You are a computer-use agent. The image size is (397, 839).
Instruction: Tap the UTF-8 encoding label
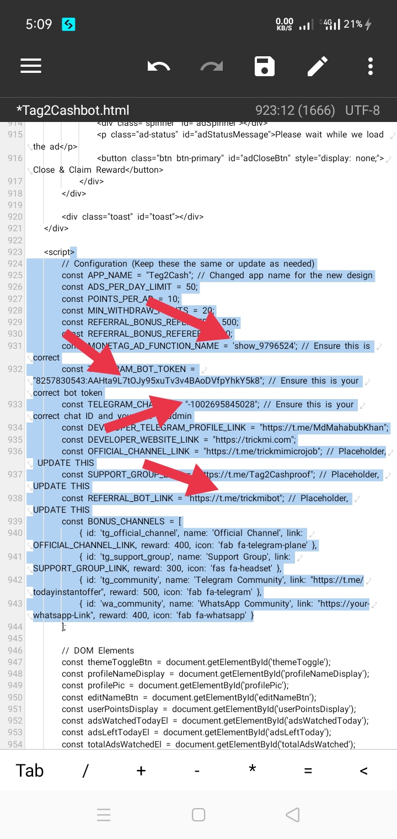click(362, 110)
